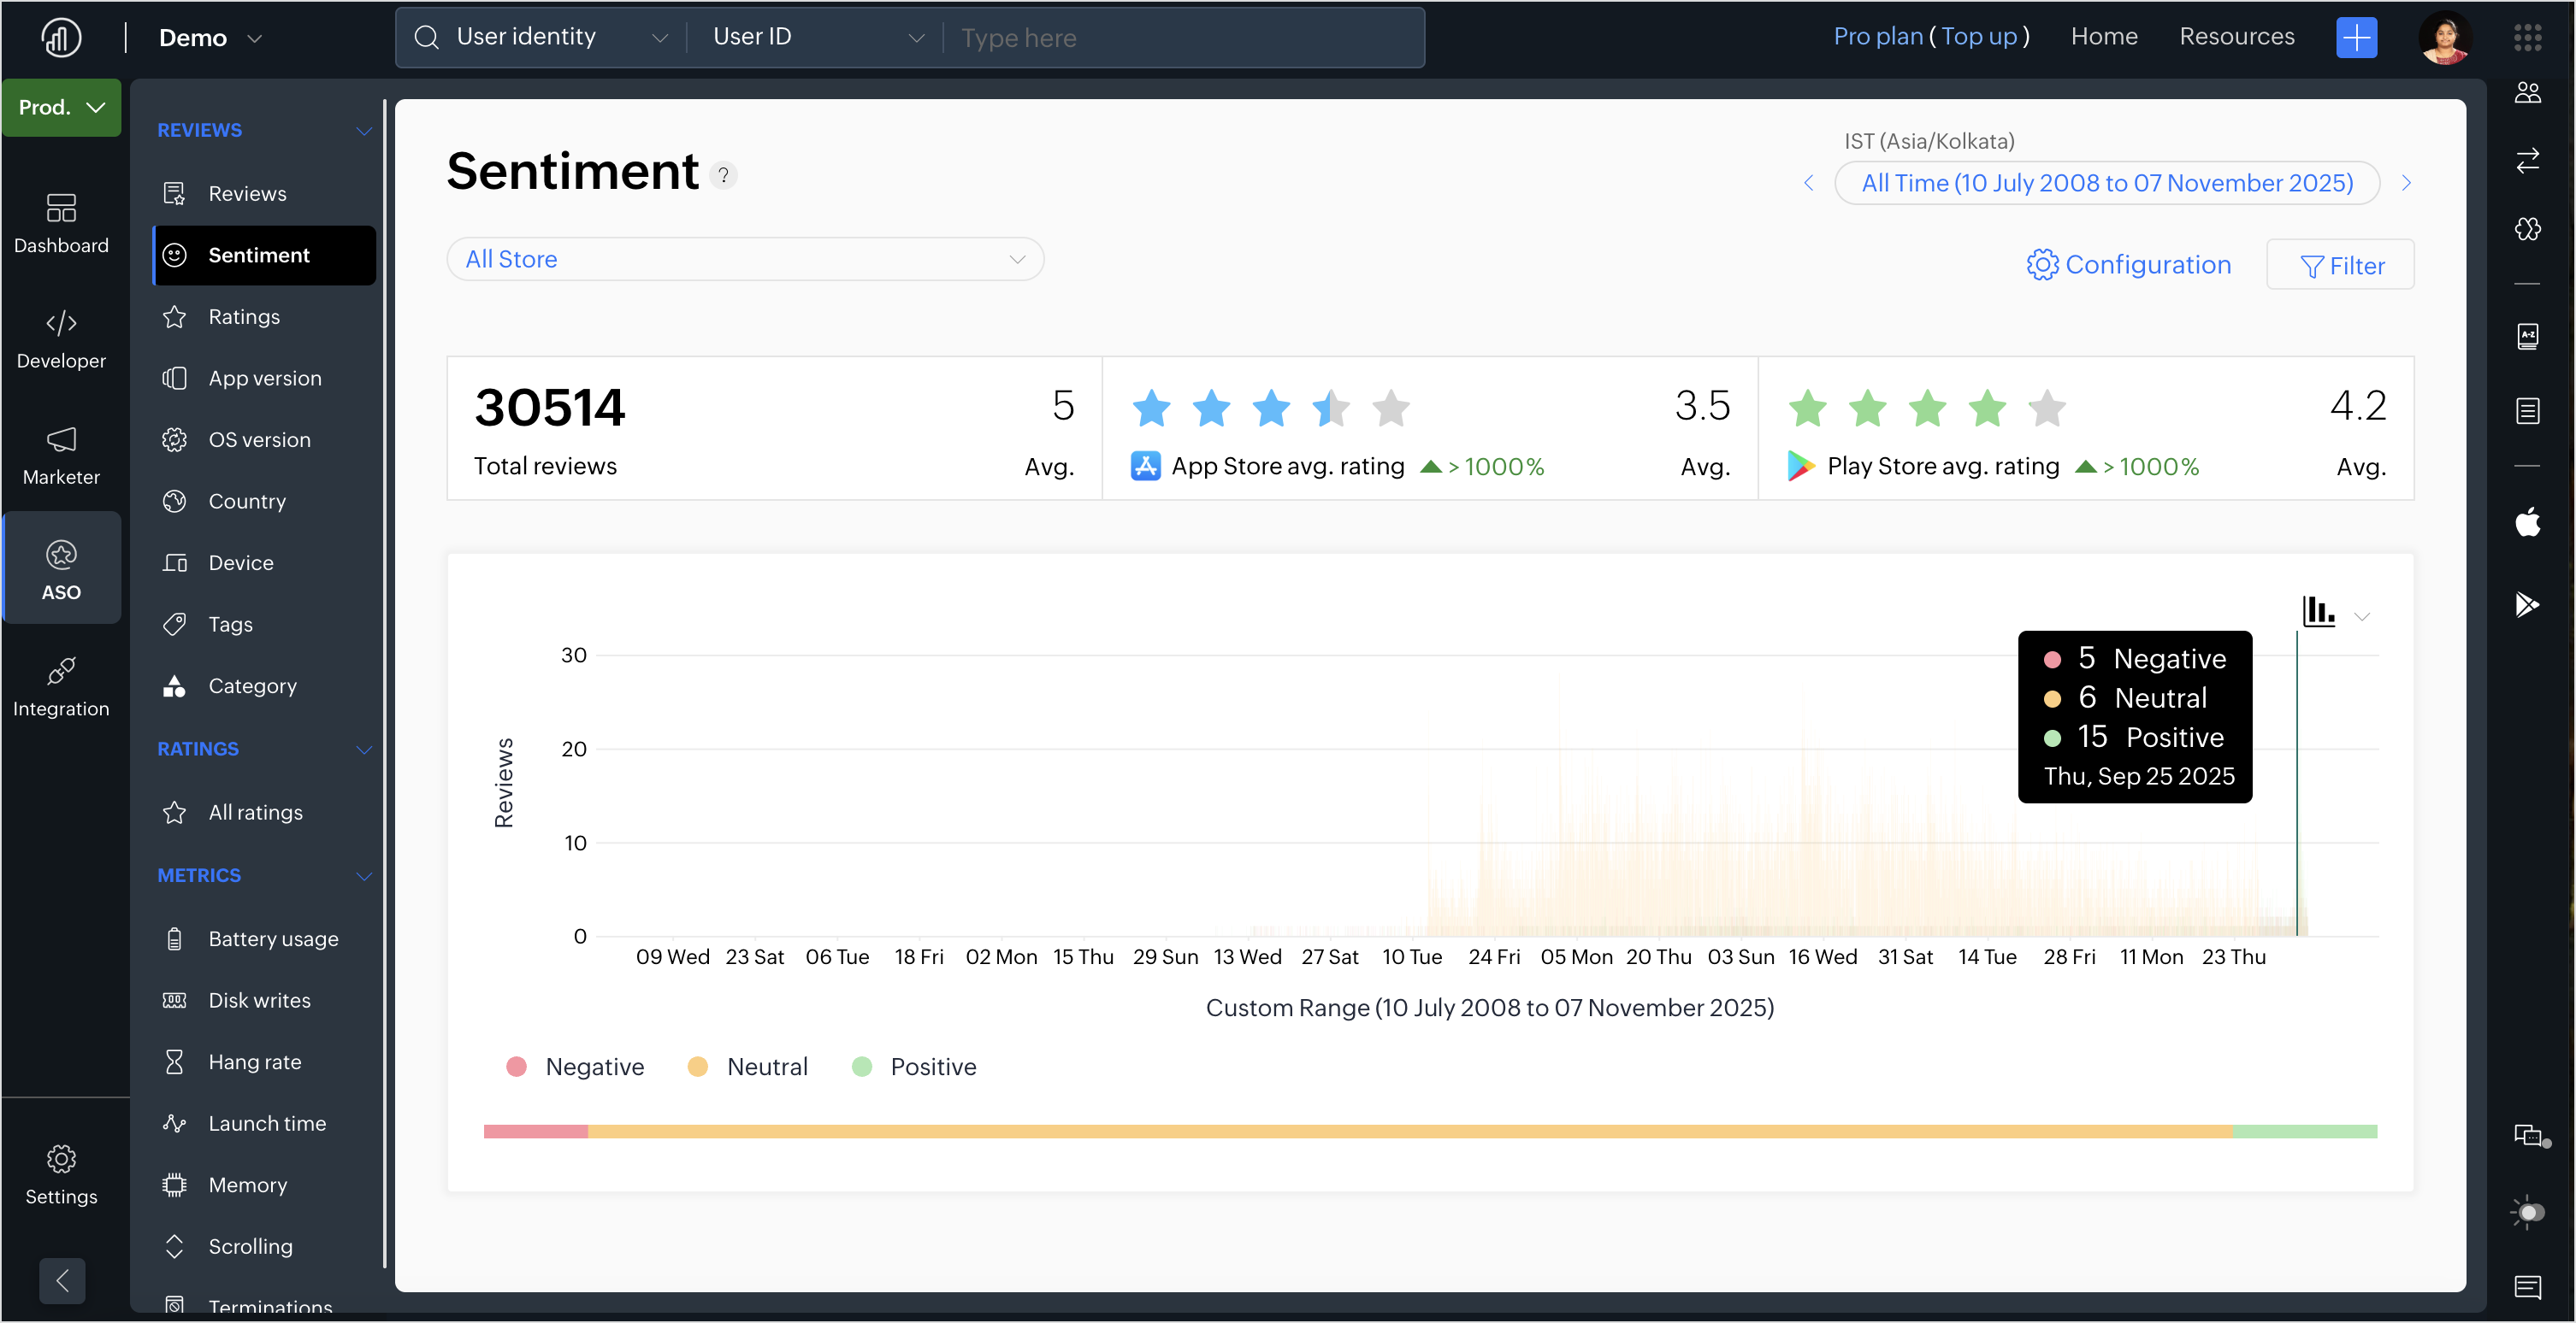Open the ASO module in left rail
2576x1323 pixels.
pyautogui.click(x=61, y=569)
